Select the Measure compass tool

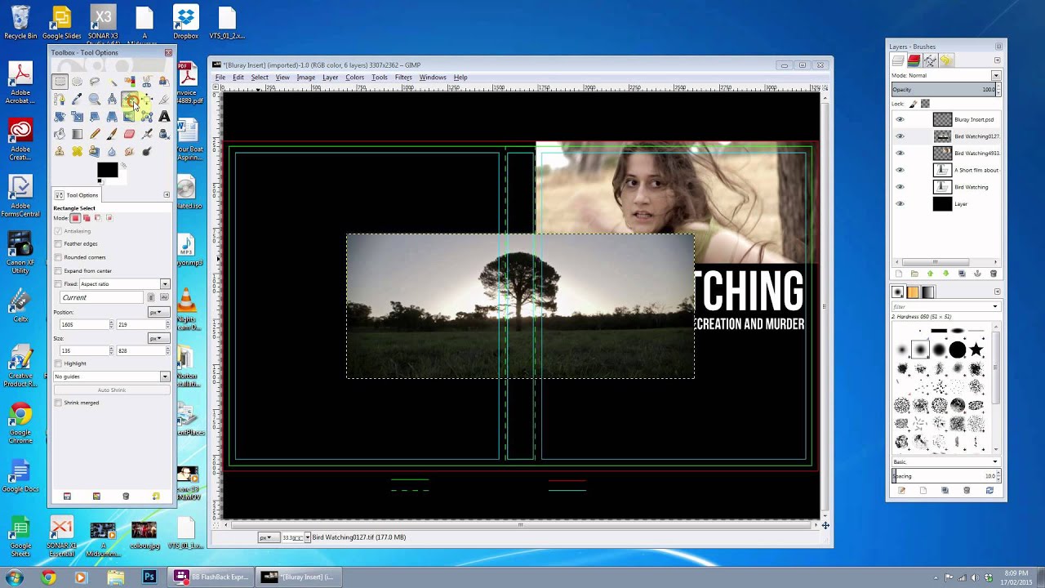[112, 100]
